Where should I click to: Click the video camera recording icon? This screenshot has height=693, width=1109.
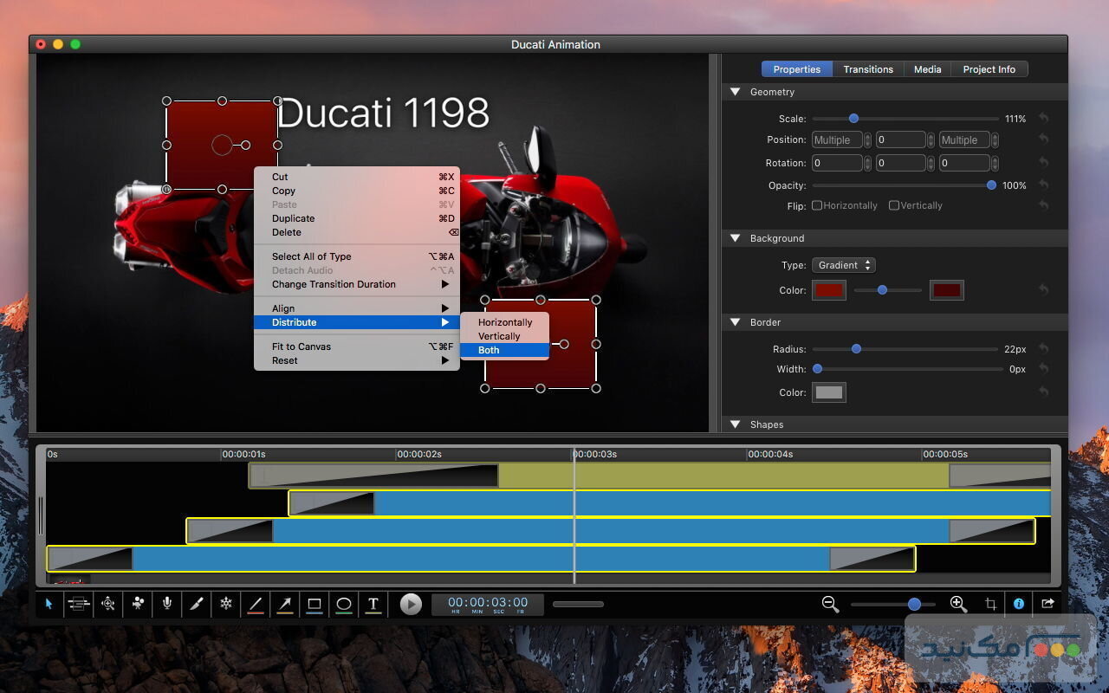(138, 604)
